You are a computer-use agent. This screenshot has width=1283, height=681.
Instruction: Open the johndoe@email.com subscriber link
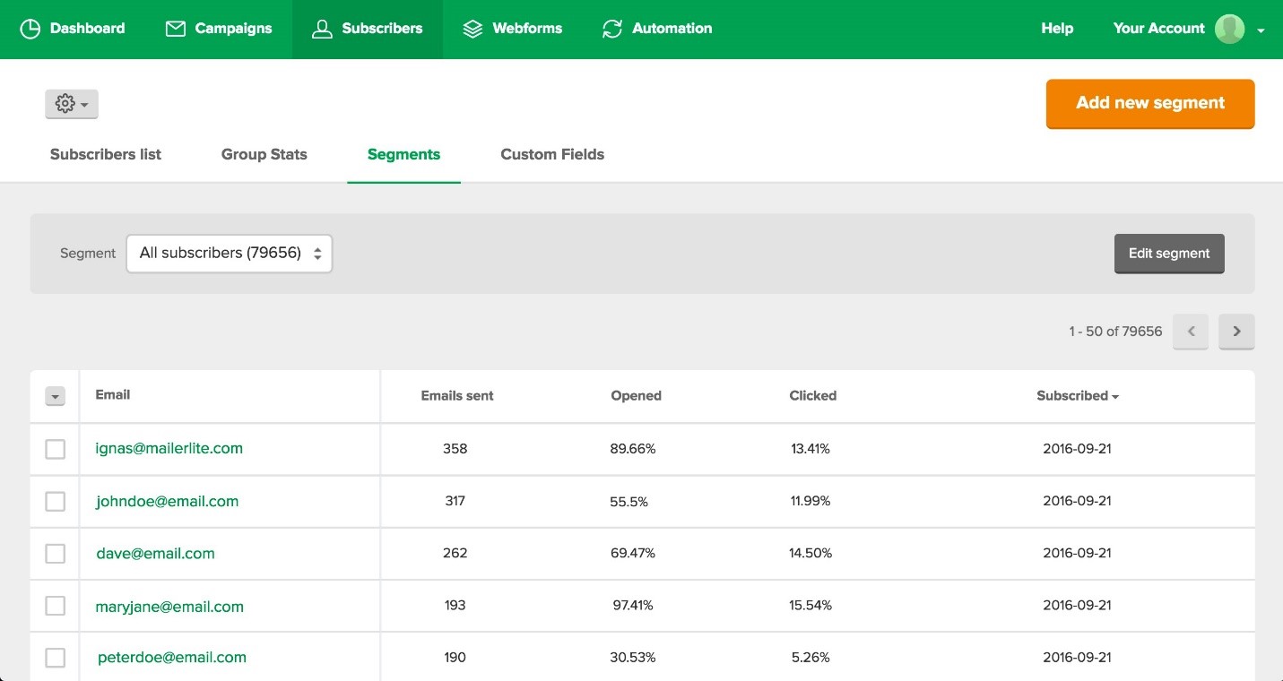coord(168,501)
